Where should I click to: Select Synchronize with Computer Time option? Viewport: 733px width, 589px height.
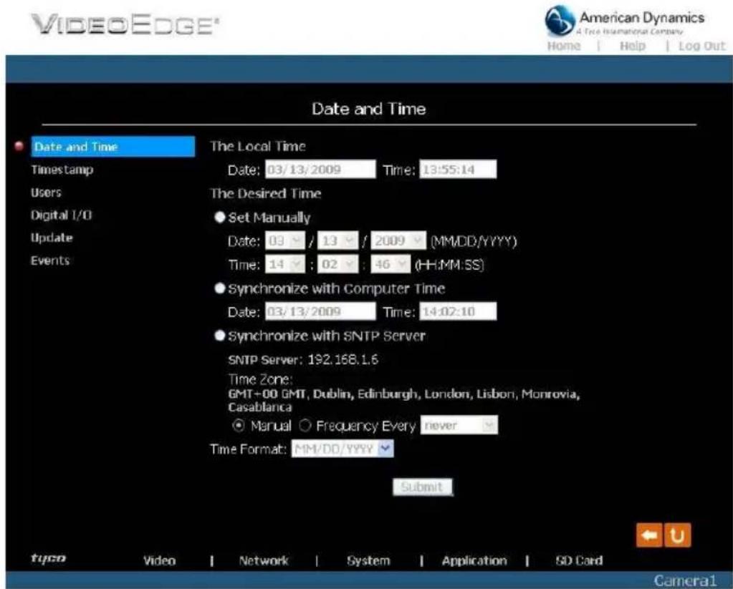(220, 288)
